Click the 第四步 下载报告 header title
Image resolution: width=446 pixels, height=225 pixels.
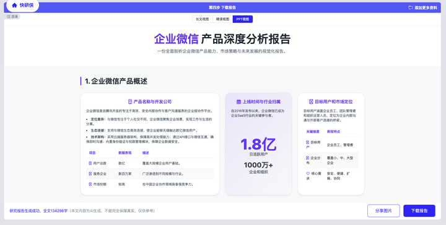(222, 7)
